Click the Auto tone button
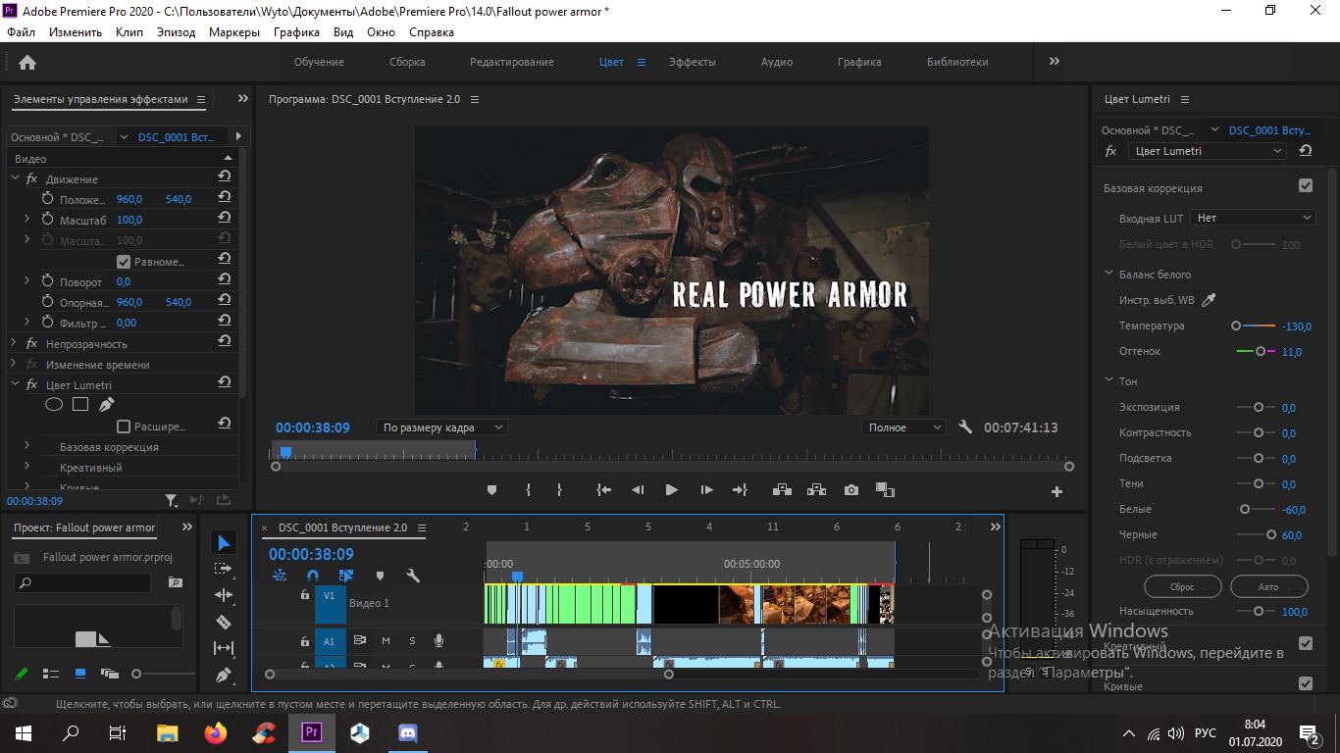The height and width of the screenshot is (753, 1340). (x=1268, y=586)
